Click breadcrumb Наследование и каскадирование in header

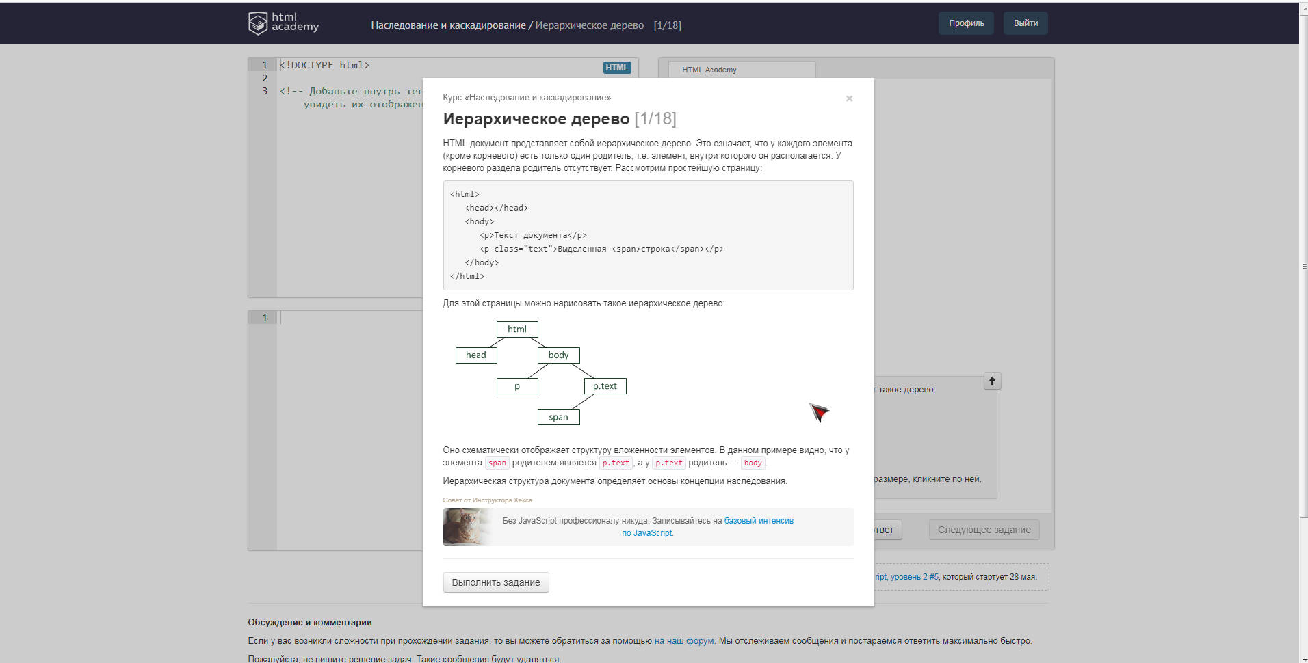pyautogui.click(x=448, y=25)
